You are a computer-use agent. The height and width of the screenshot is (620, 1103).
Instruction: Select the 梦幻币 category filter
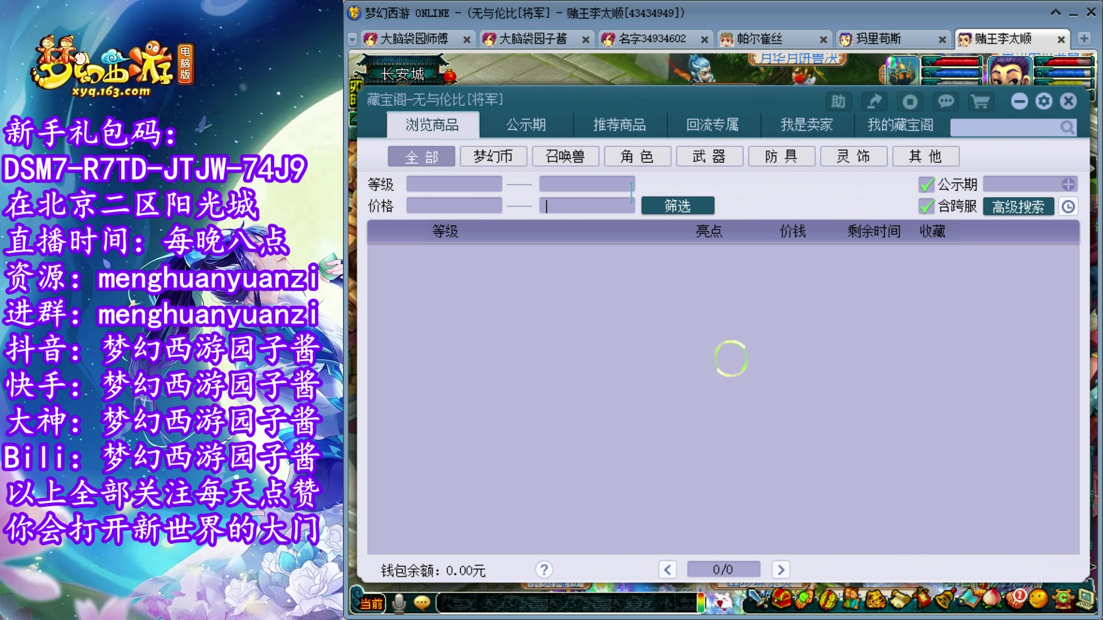click(493, 156)
